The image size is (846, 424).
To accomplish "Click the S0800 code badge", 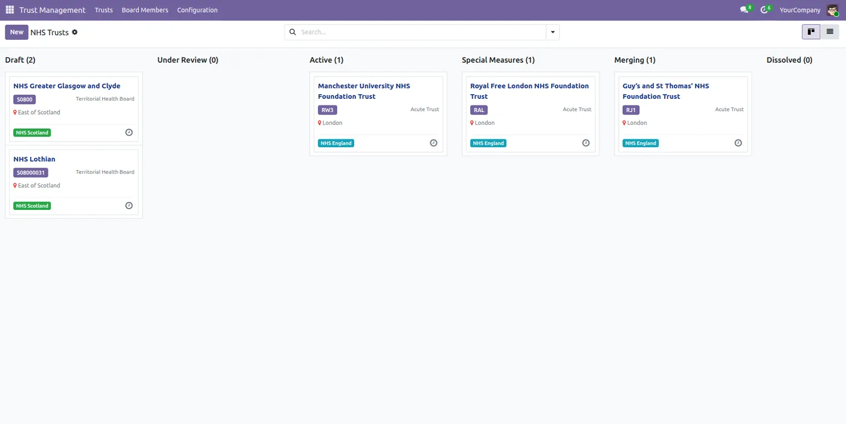I will click(x=25, y=100).
